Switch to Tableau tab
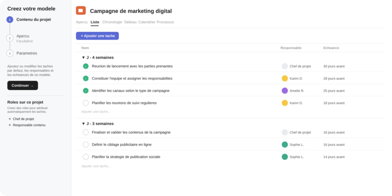Screen dimensions: 392x196 130,22
